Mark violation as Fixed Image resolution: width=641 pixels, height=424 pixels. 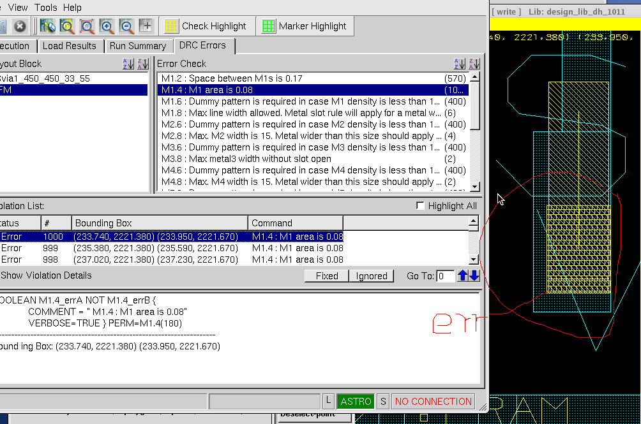click(326, 276)
